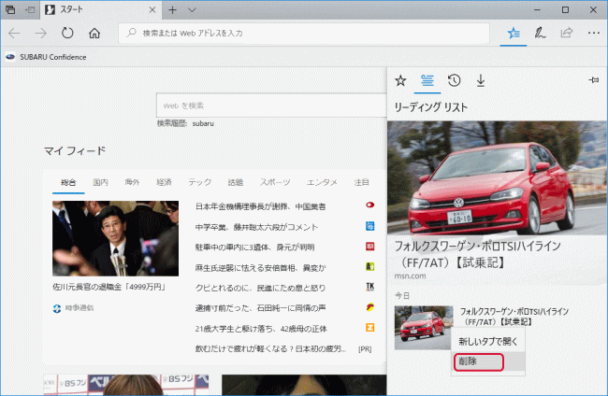The width and height of the screenshot is (608, 396).
Task: Open 日本年金機構理事長が謝罪 headline
Action: [260, 206]
